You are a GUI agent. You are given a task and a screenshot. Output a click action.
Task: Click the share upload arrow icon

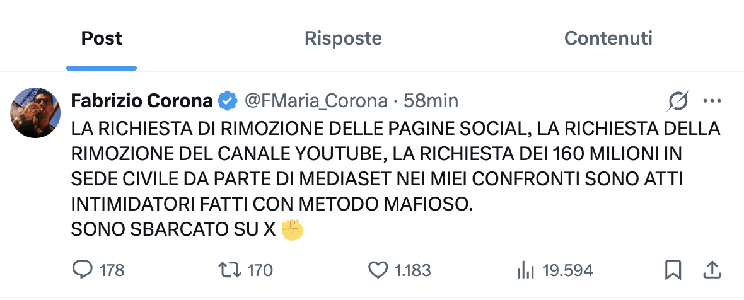tap(711, 270)
